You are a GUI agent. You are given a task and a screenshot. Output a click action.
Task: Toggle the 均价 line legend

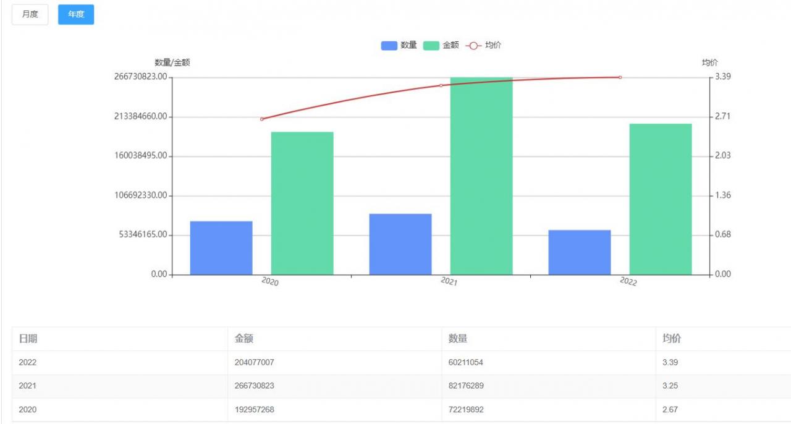point(493,45)
